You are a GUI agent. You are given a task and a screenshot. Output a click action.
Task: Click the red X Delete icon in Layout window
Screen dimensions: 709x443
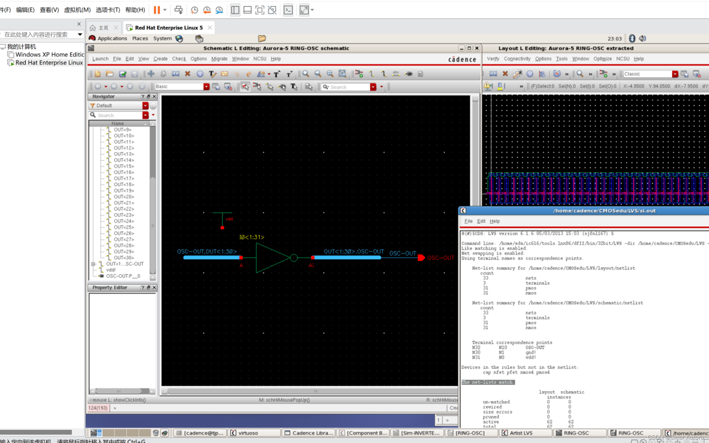505,74
